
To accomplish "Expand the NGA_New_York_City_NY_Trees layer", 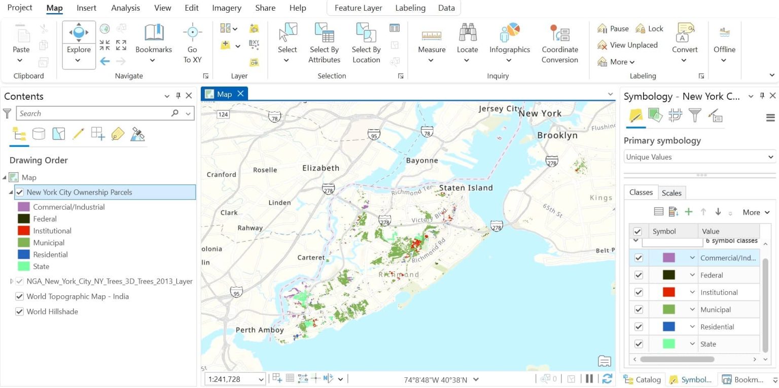I will tap(11, 281).
